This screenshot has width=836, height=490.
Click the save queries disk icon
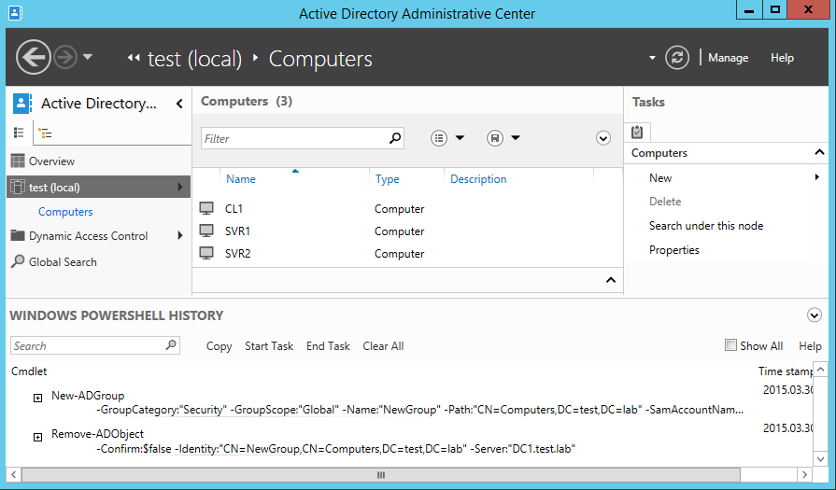click(495, 138)
